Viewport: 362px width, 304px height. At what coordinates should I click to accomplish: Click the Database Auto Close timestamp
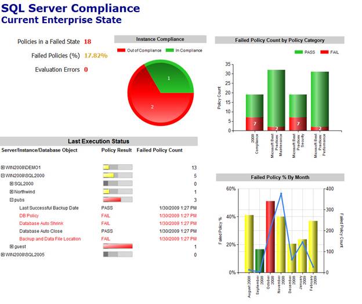[x=178, y=231]
